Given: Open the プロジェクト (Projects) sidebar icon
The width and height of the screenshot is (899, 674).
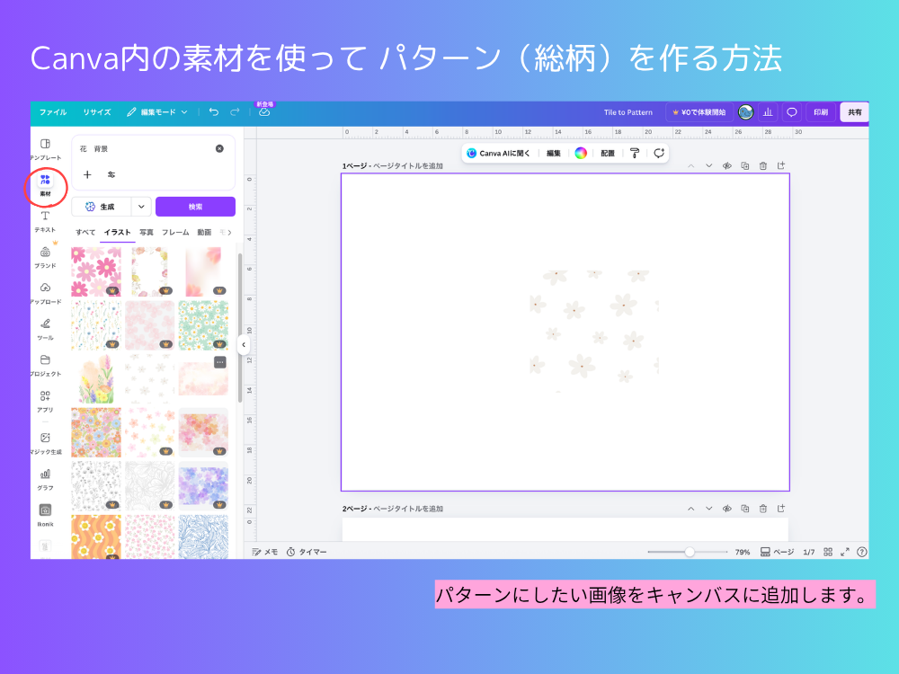Looking at the screenshot, I should [x=45, y=365].
